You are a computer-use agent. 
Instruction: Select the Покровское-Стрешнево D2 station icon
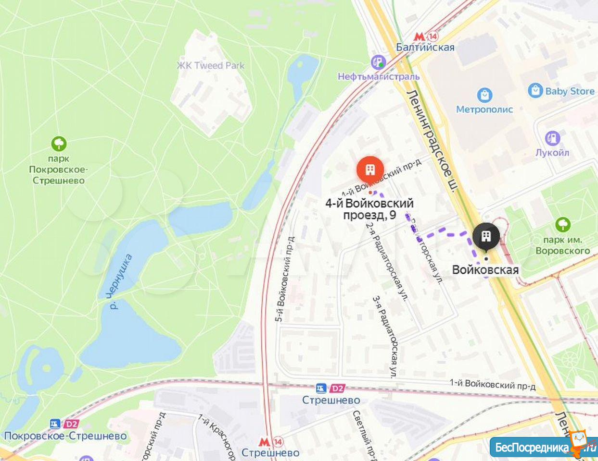click(x=64, y=424)
